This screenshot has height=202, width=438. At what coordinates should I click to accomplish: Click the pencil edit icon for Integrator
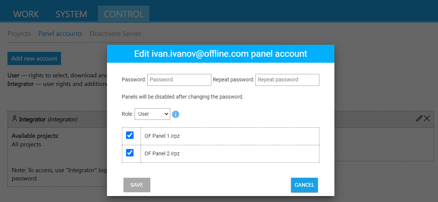(x=419, y=118)
